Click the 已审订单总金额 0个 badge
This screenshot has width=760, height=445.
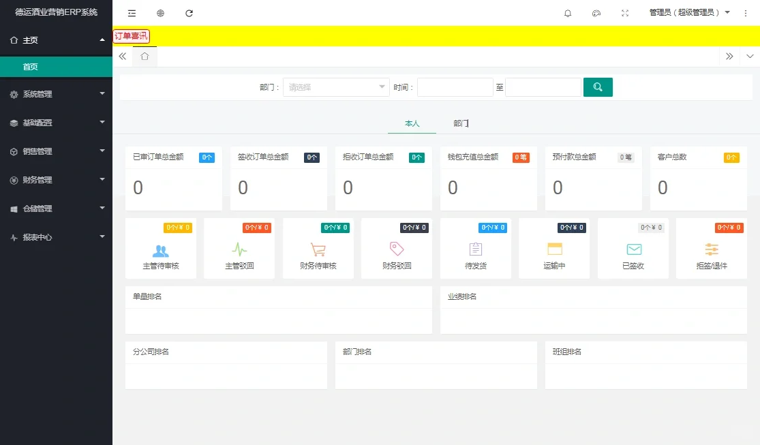pyautogui.click(x=207, y=157)
